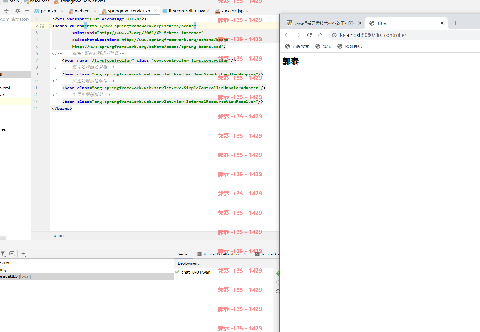Click the add service plus dropdown
The image size is (480, 332).
point(23,254)
